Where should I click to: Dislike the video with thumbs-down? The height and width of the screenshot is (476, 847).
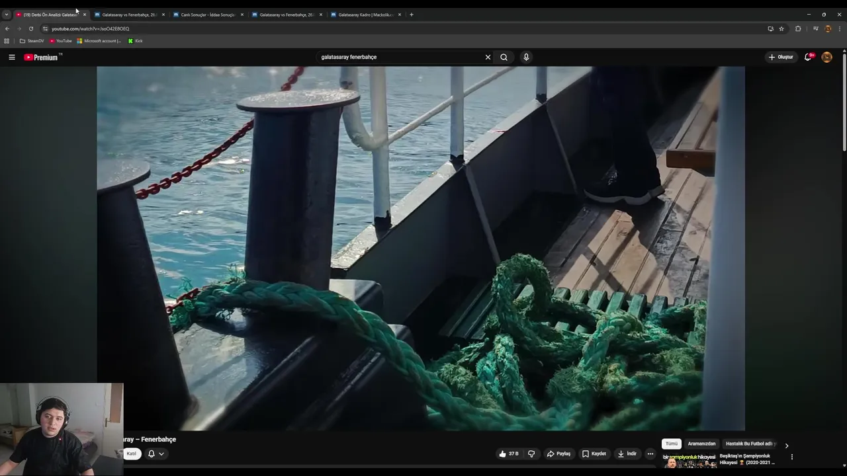point(531,454)
